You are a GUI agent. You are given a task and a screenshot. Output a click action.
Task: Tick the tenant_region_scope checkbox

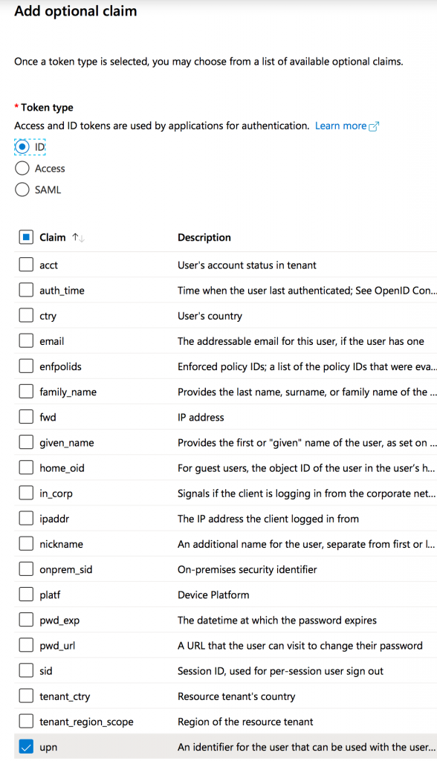click(x=26, y=722)
